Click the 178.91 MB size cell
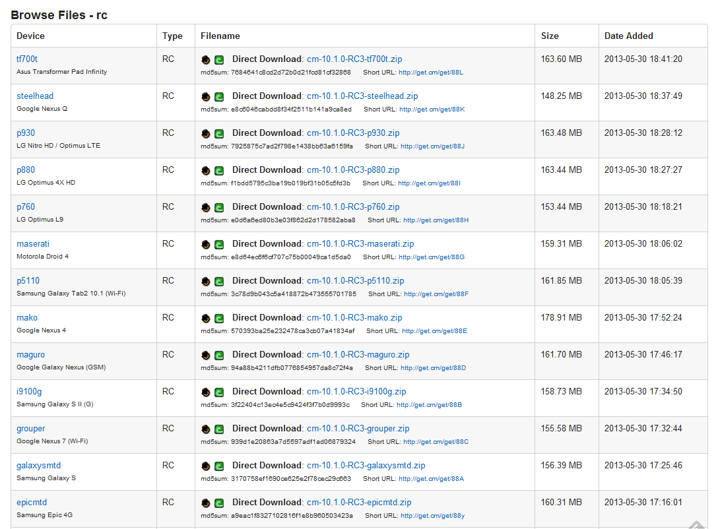The height and width of the screenshot is (529, 718). (561, 317)
